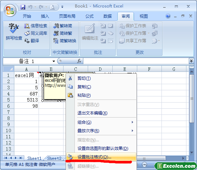
Task: Minimize the ribbon workbook window button
Action: (175, 16)
